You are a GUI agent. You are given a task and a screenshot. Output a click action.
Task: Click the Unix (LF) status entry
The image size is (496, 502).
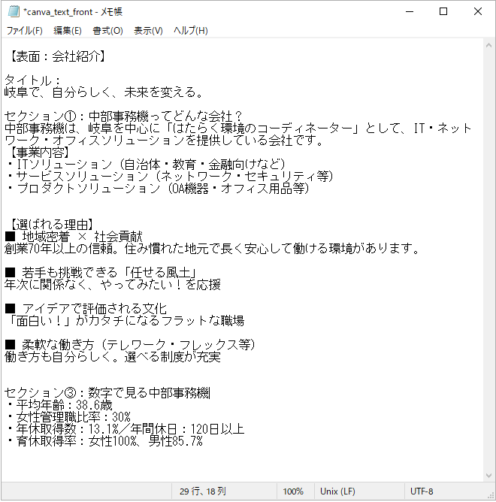tap(337, 491)
